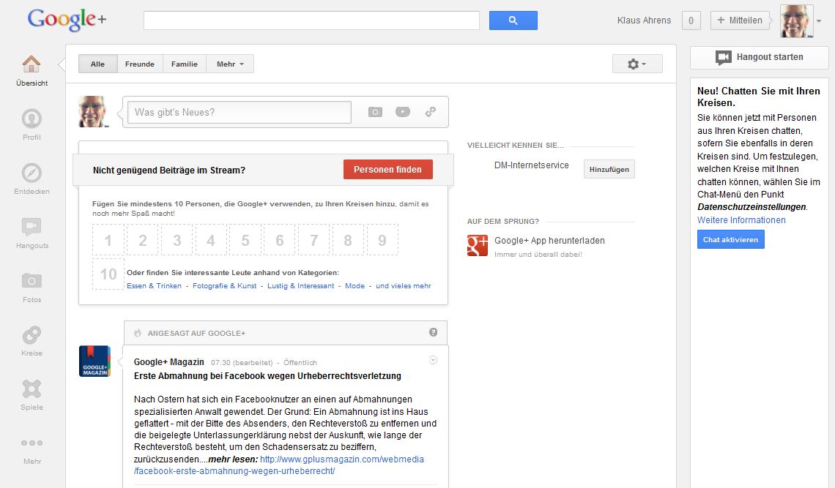The height and width of the screenshot is (488, 835).
Task: Click the heading Nicht genügend Beiträge im Stream?
Action: click(x=168, y=170)
